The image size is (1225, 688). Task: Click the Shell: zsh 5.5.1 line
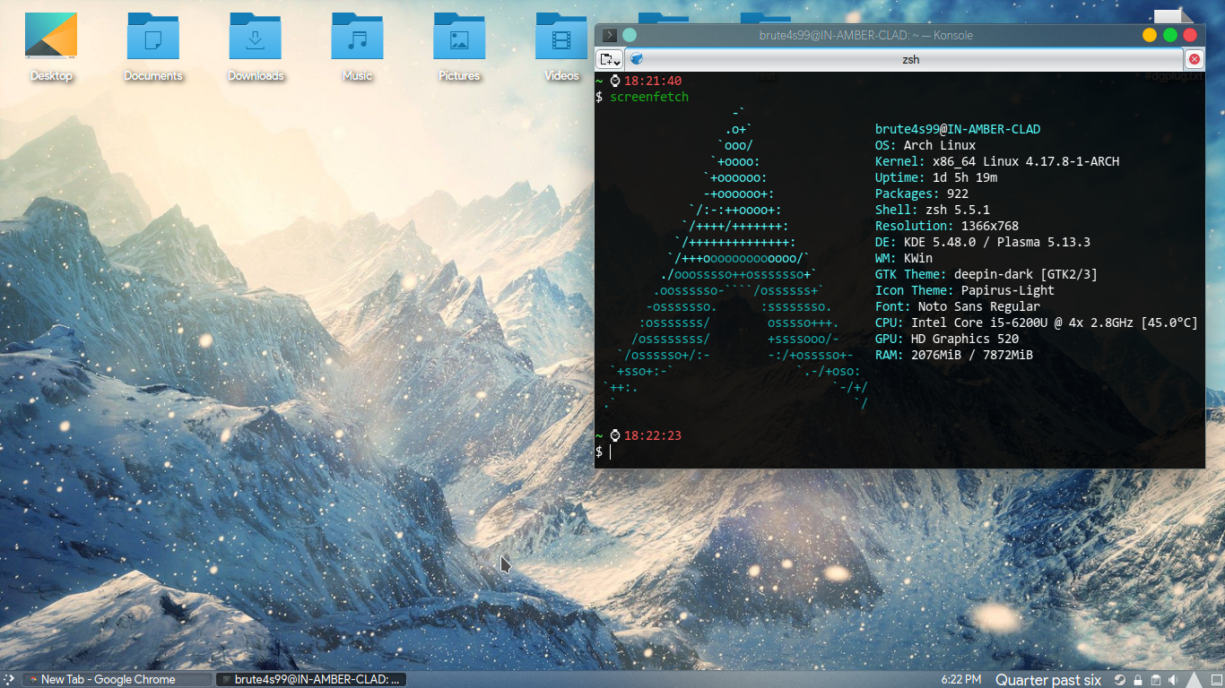click(933, 210)
